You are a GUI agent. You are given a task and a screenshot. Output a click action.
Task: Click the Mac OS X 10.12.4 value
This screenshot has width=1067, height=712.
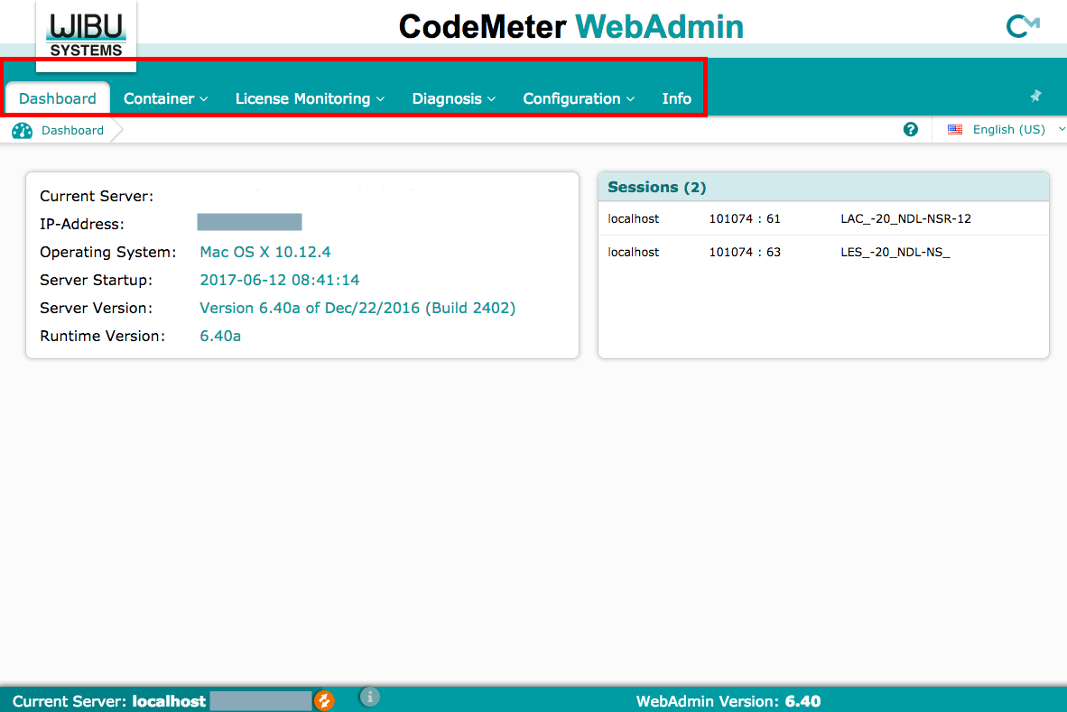click(x=265, y=252)
